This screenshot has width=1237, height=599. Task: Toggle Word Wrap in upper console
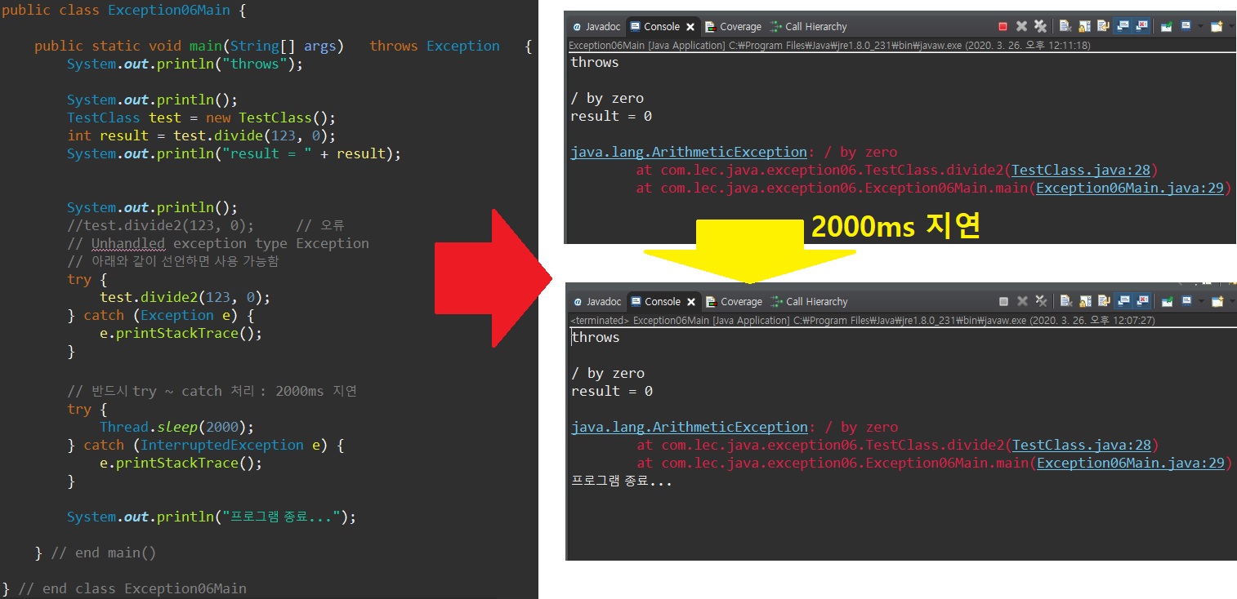(x=1104, y=26)
